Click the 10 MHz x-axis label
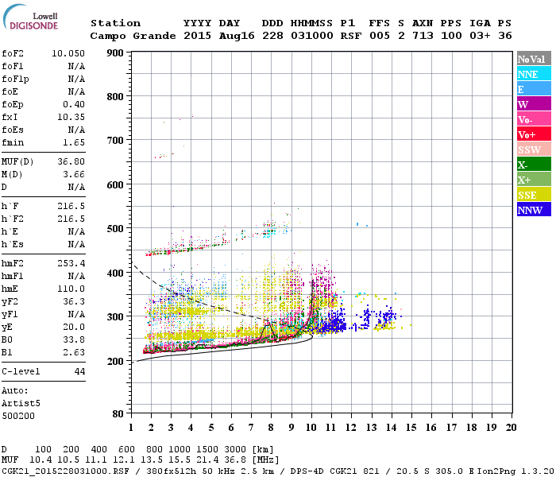The width and height of the screenshot is (556, 477). (311, 428)
